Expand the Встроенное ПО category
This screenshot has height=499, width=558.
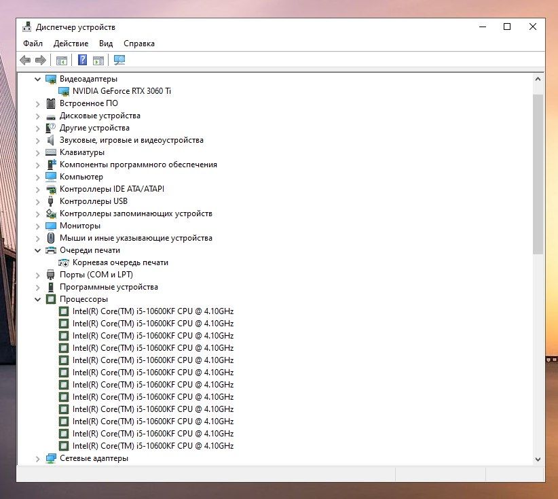click(x=38, y=104)
